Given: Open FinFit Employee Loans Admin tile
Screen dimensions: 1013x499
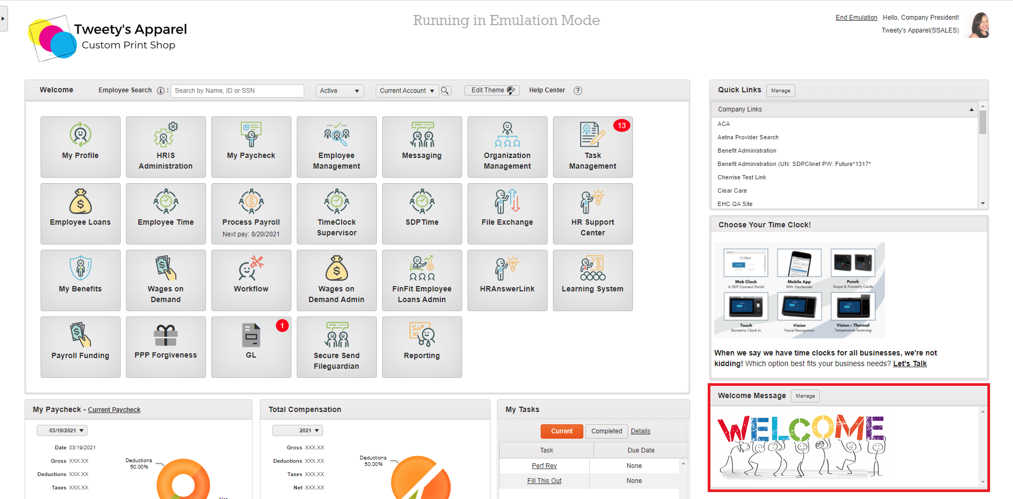Looking at the screenshot, I should (x=422, y=280).
